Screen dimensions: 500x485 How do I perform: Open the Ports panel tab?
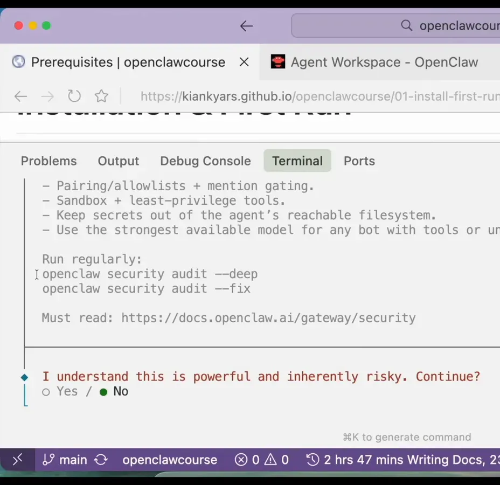[359, 161]
